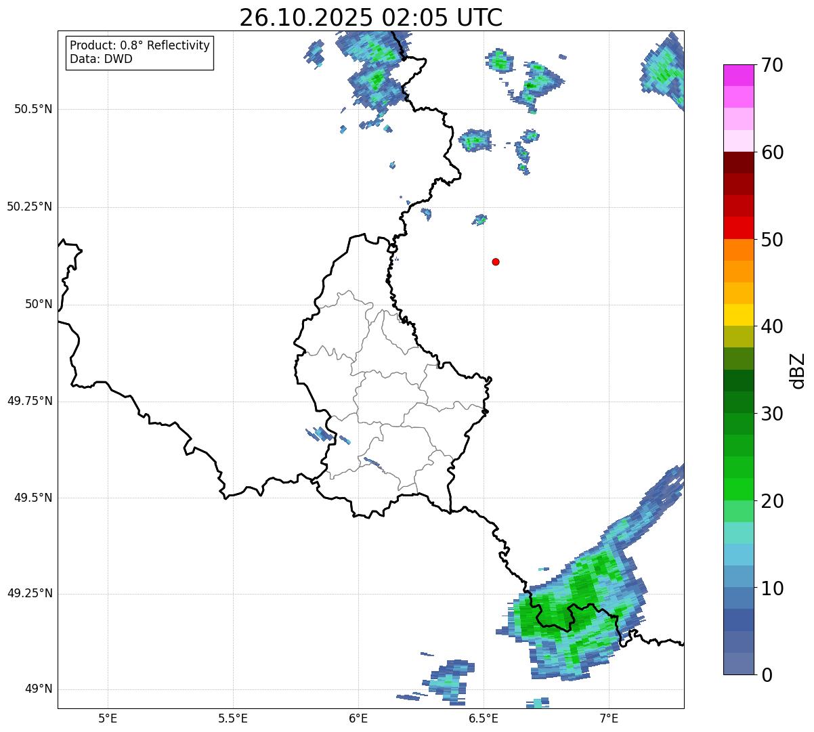Click the longitude label 5.5°E

coord(233,718)
